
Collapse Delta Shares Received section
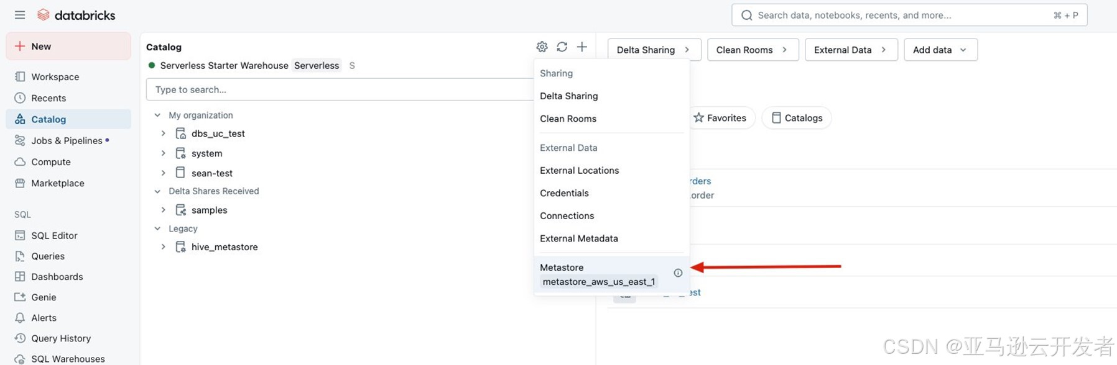pyautogui.click(x=157, y=191)
